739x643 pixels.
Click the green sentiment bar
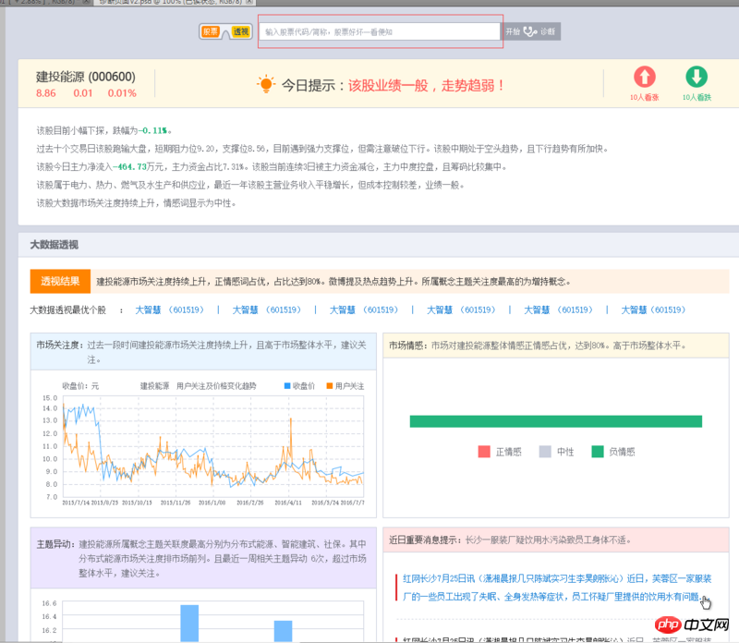click(x=556, y=421)
